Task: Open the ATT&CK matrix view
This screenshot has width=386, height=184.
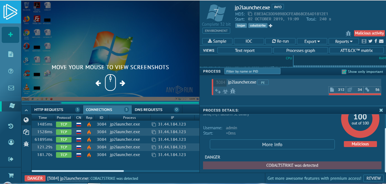Action: (356, 51)
